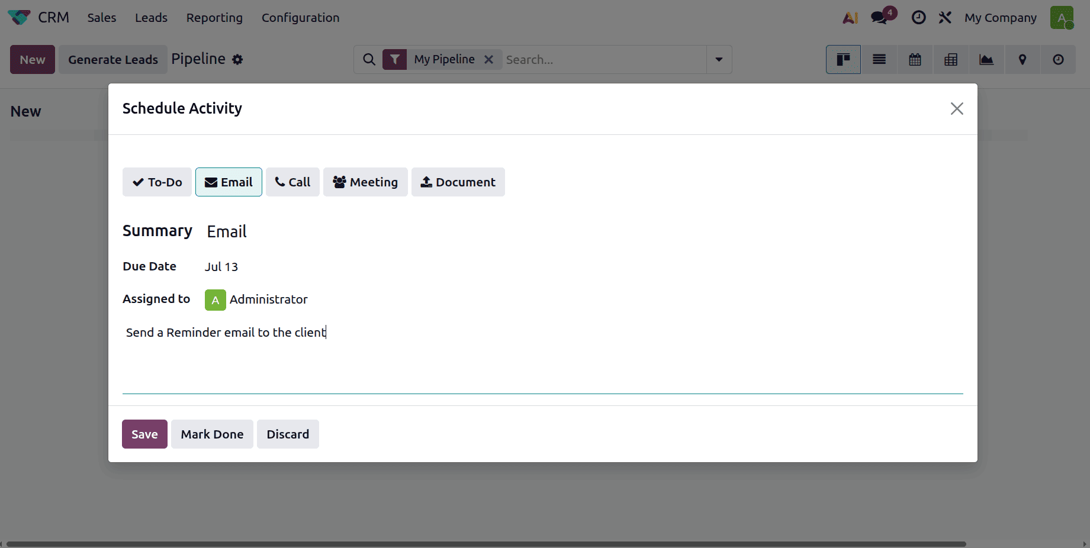Click the search magnifier icon

369,60
